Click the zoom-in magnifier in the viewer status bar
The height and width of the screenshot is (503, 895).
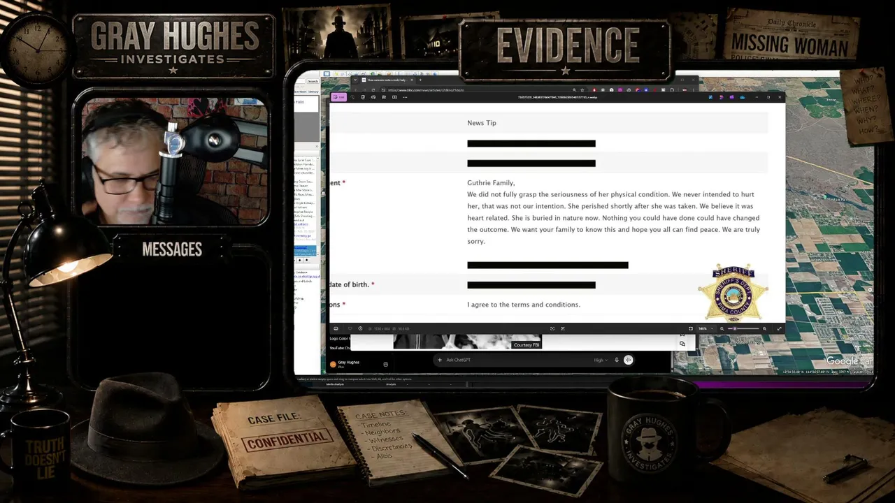tap(764, 328)
